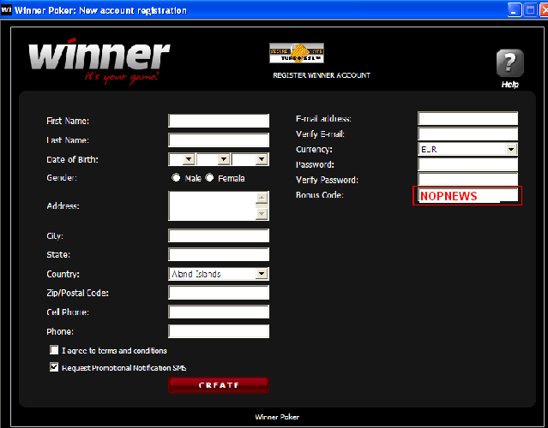
Task: Focus the State input field
Action: [x=219, y=254]
